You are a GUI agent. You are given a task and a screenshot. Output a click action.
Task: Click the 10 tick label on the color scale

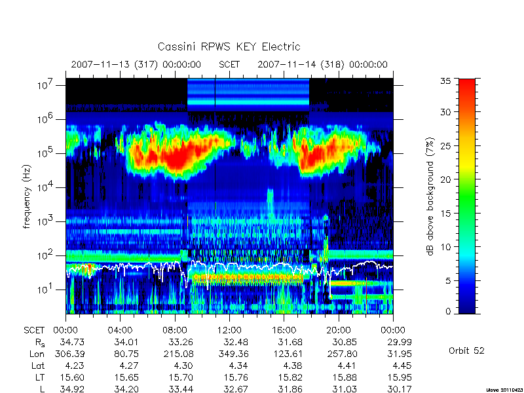(445, 247)
